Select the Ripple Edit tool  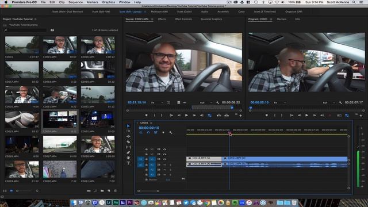128,136
